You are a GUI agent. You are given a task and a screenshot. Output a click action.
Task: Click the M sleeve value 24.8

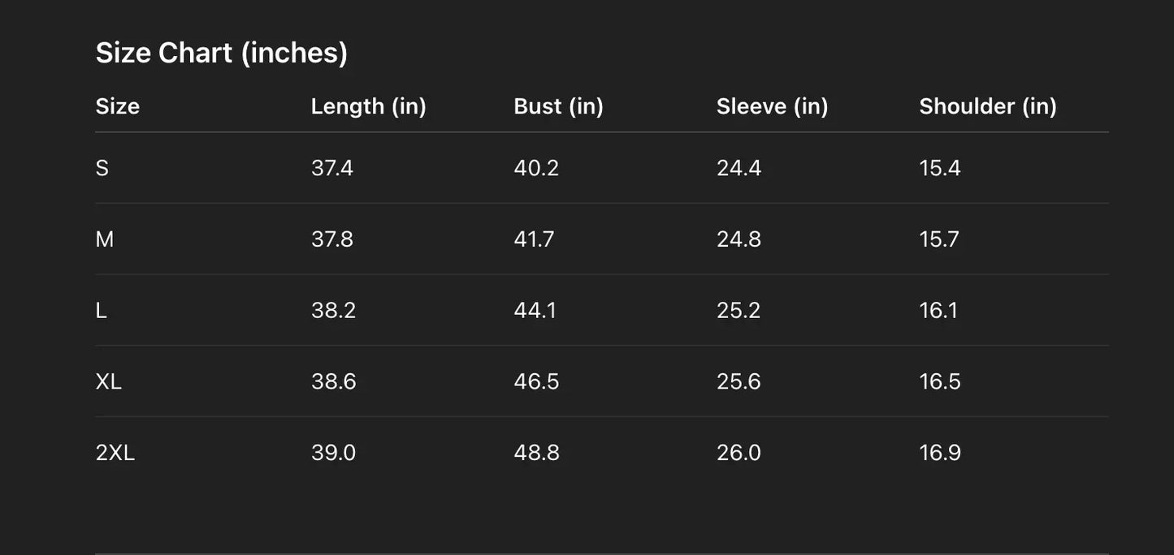click(739, 239)
